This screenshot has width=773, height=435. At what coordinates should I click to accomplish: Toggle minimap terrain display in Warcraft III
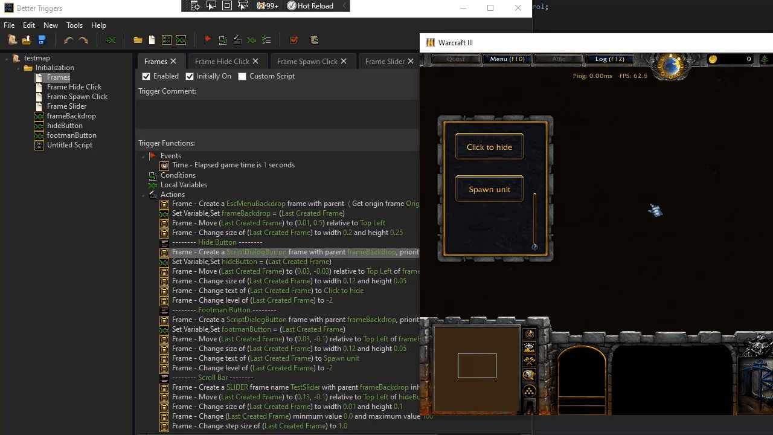530,347
